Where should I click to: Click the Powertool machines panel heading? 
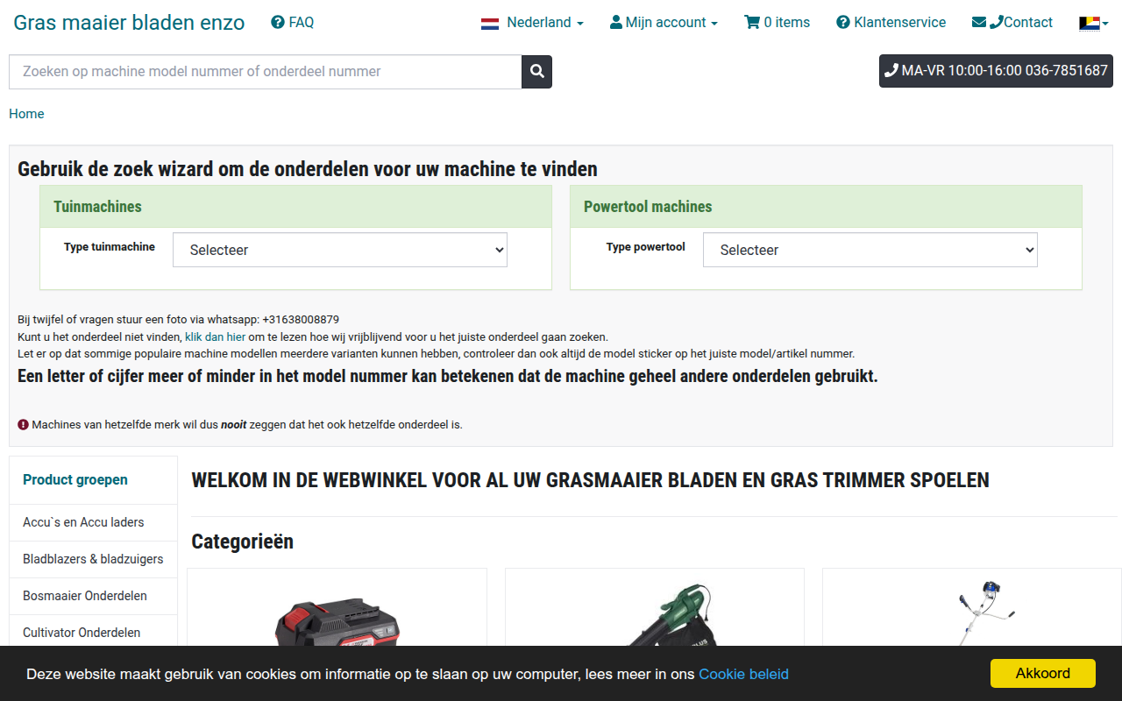(648, 207)
